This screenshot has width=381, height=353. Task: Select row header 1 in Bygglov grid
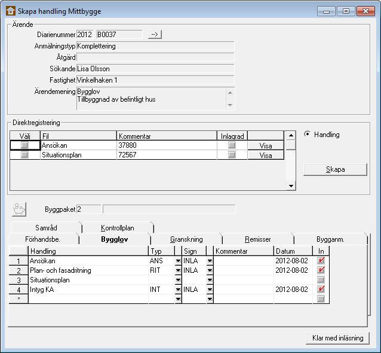(19, 261)
